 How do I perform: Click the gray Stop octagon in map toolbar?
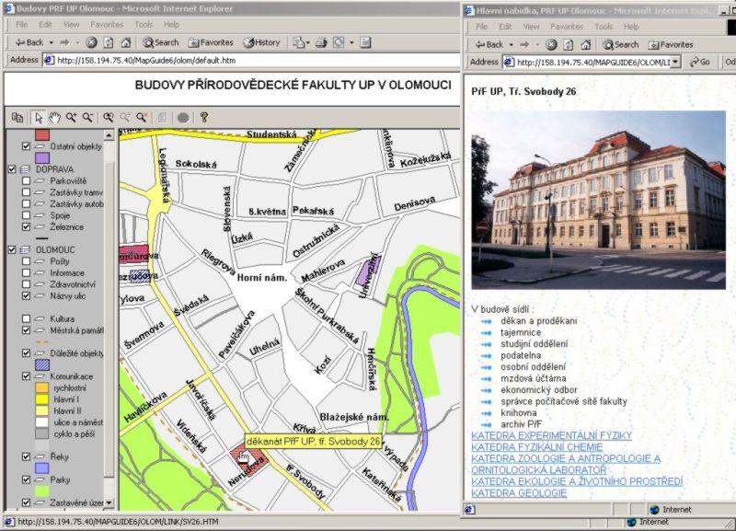click(x=183, y=118)
